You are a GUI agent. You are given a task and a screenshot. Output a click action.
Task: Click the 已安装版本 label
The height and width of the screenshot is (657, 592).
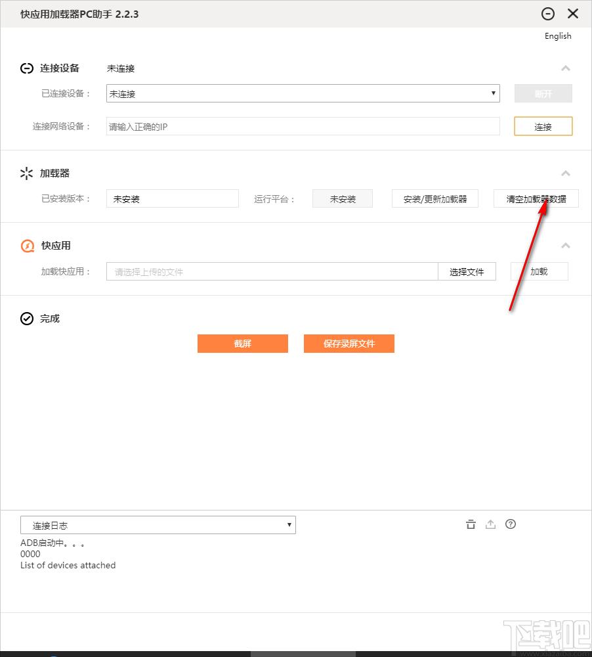pyautogui.click(x=66, y=198)
